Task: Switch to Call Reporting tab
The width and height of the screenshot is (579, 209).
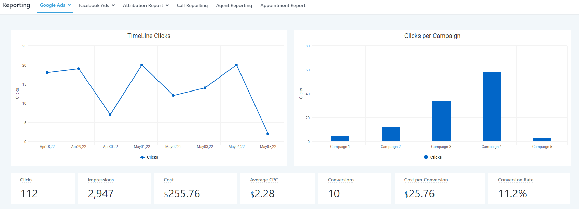Action: tap(192, 6)
